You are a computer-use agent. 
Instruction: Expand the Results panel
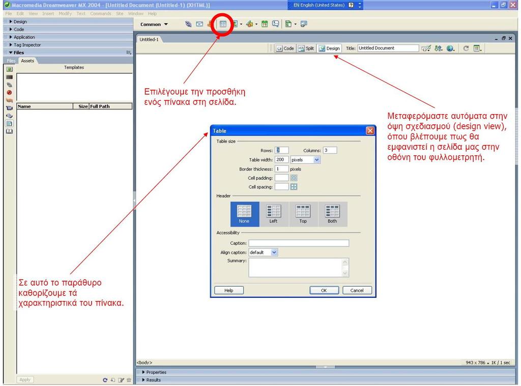[x=152, y=380]
